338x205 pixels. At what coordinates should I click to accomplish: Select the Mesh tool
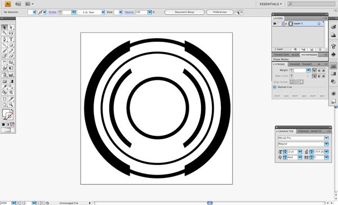coord(5,81)
